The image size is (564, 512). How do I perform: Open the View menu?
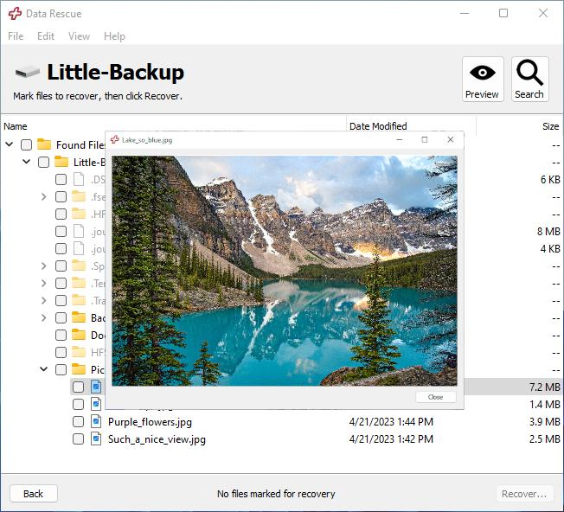(x=79, y=36)
